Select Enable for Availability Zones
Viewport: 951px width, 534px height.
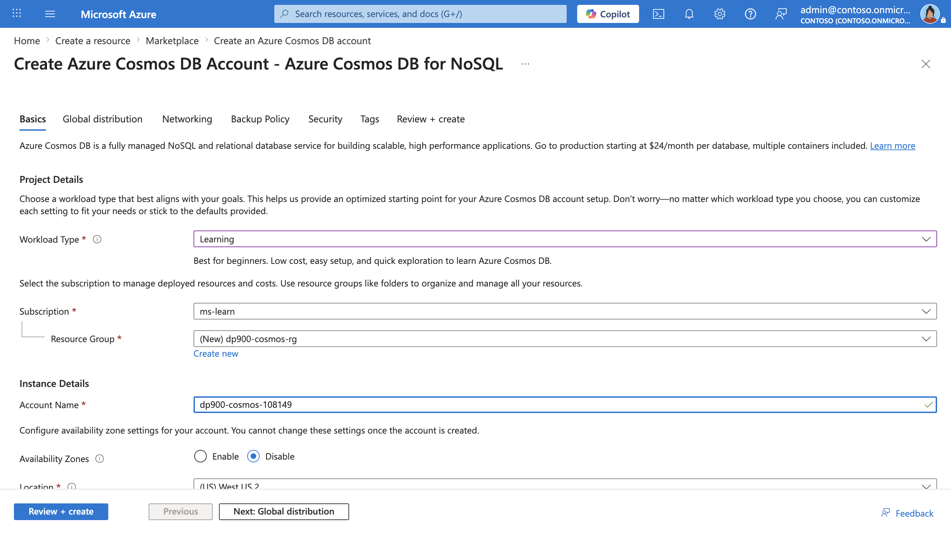pyautogui.click(x=201, y=456)
